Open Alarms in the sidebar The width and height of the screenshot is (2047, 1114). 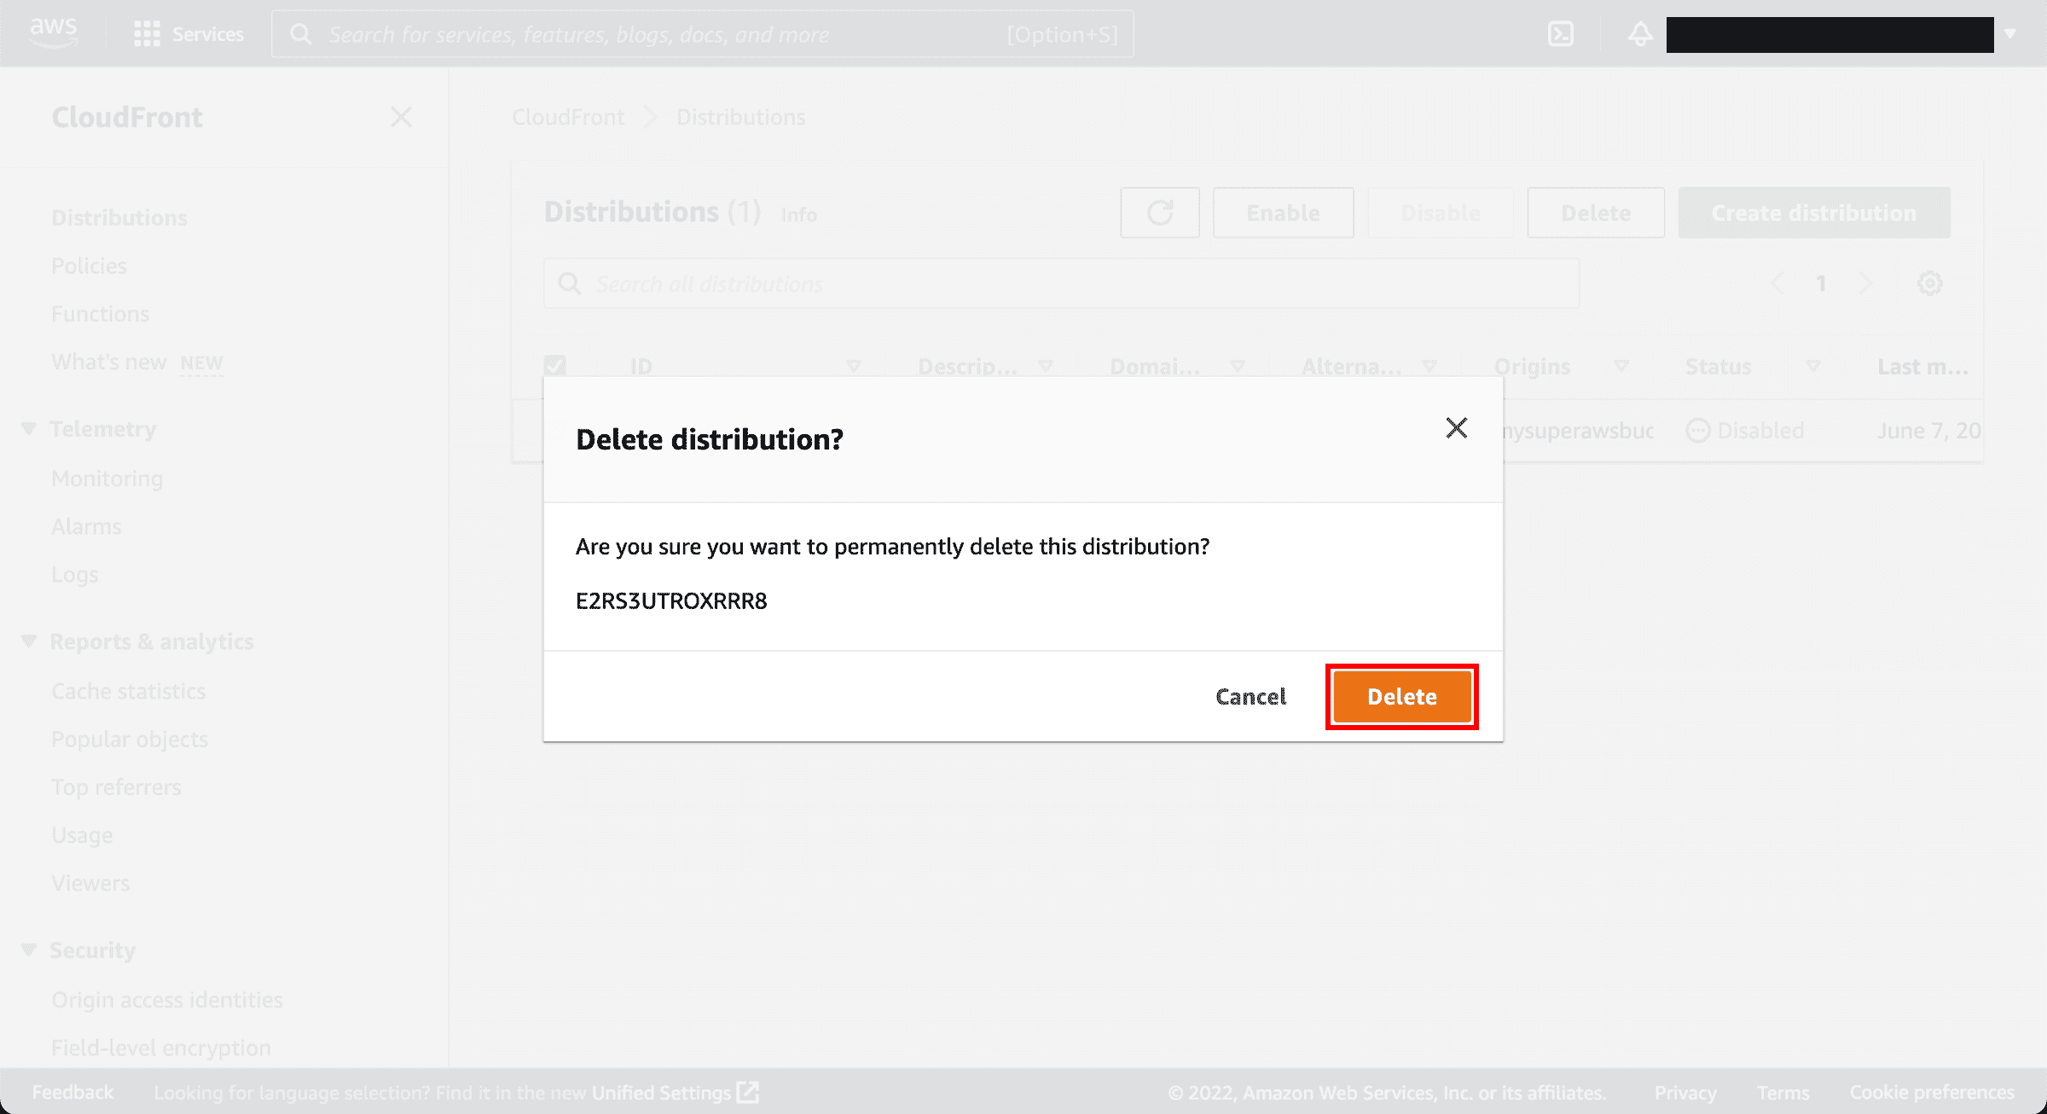86,526
